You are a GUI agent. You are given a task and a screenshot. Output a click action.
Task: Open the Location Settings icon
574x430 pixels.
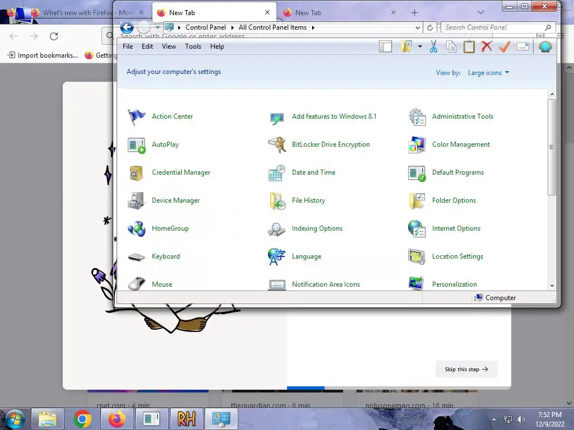416,256
